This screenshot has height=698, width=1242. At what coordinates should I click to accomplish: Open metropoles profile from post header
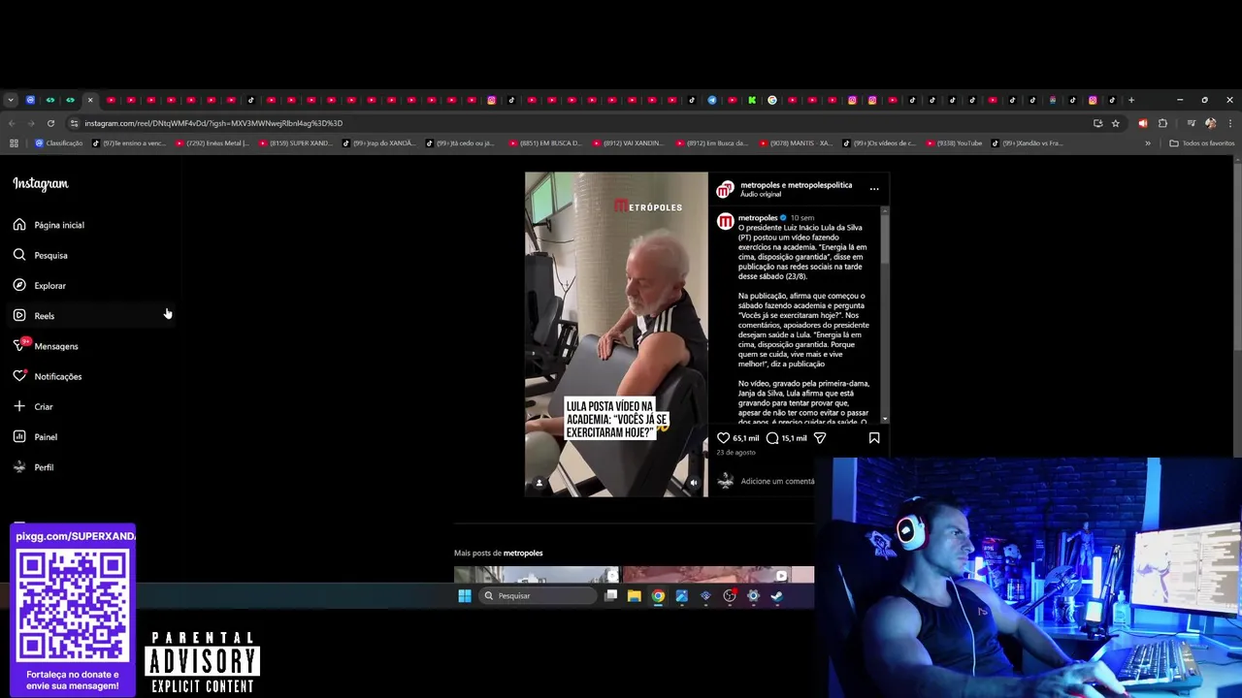click(x=760, y=184)
